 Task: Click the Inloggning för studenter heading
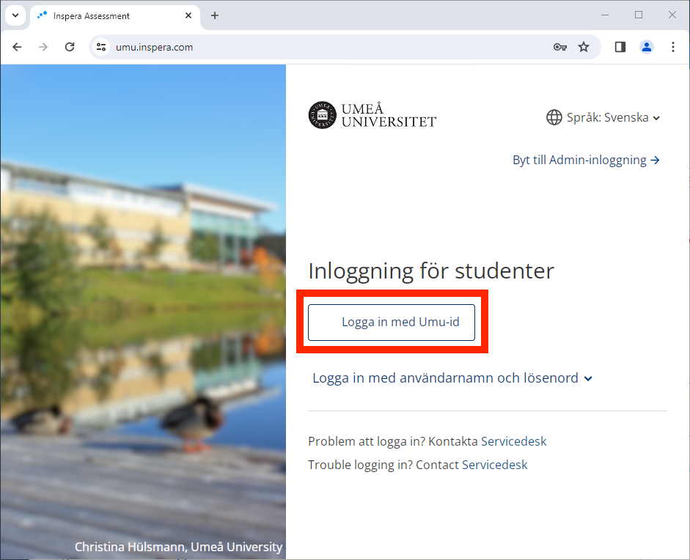click(431, 271)
